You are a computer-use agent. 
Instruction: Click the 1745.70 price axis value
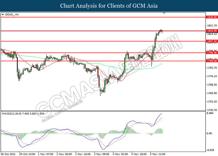(x=212, y=110)
